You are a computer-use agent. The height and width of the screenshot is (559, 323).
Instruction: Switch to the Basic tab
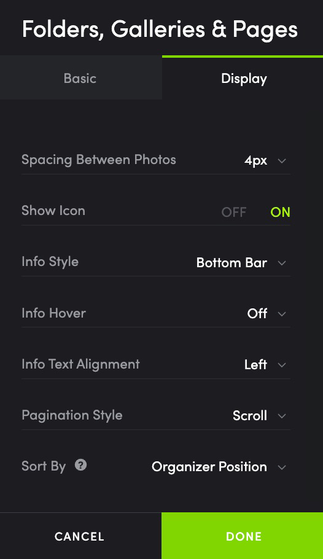pos(81,78)
